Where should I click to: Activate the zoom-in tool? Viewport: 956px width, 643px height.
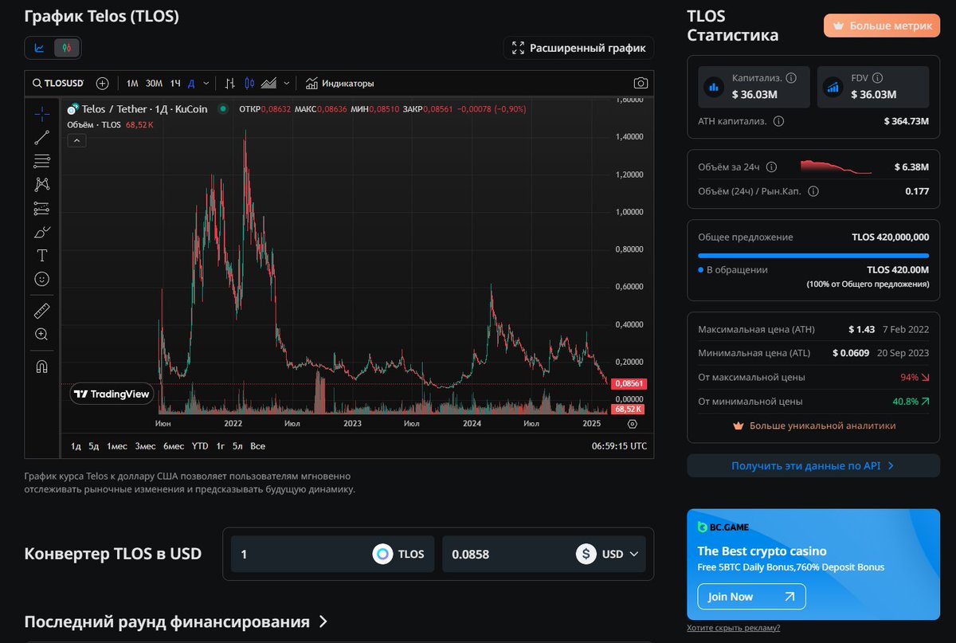[41, 335]
